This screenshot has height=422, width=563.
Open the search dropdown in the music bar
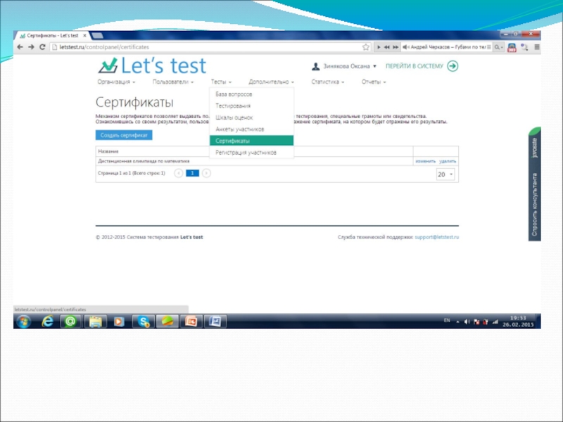pos(499,47)
